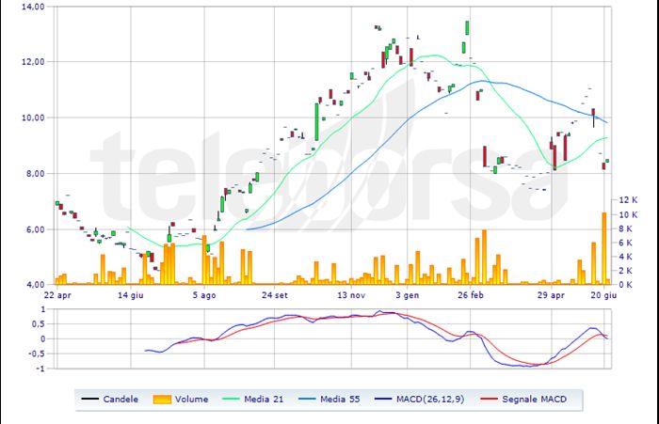
Task: Click the Media 55 legend entry
Action: click(x=329, y=400)
